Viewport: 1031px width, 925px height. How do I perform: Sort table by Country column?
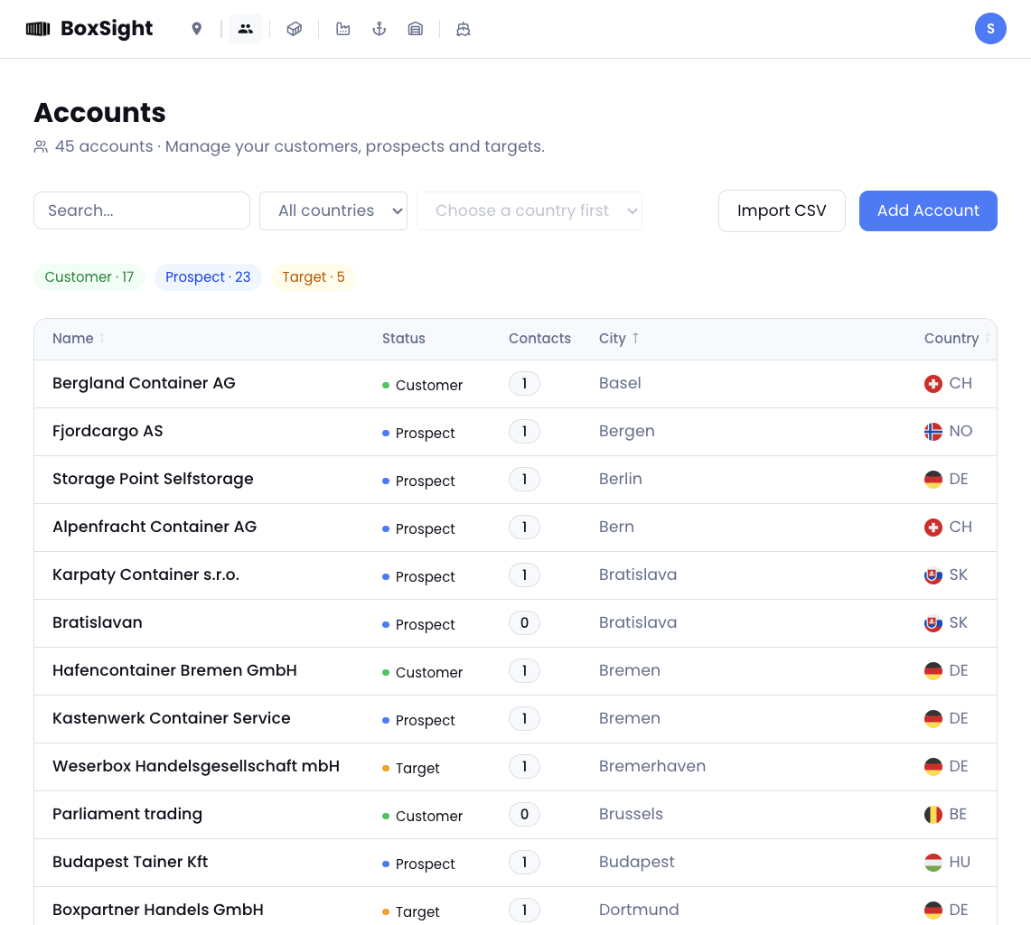(x=957, y=339)
